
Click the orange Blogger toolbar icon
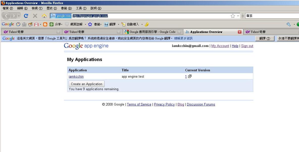point(45,24)
